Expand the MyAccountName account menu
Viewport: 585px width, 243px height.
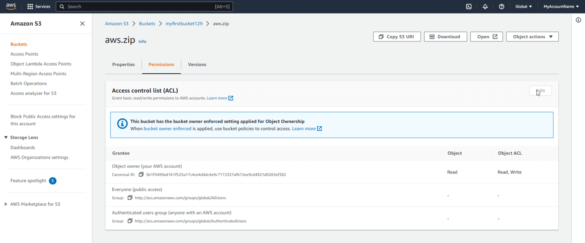(561, 6)
